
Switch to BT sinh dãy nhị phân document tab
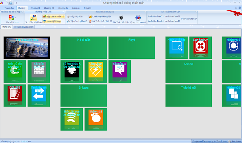point(23,27)
